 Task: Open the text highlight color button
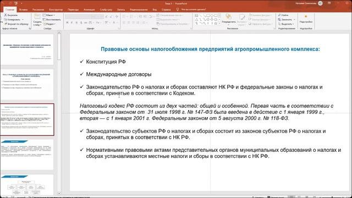tap(107, 23)
